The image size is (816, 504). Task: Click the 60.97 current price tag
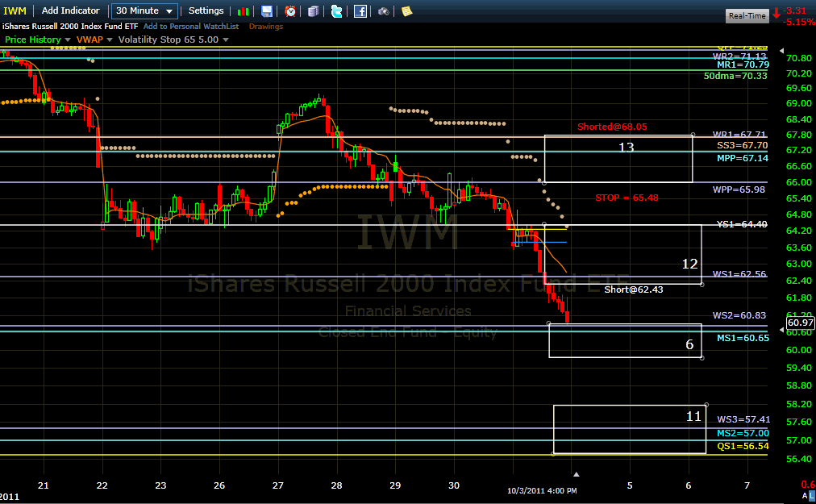point(801,323)
